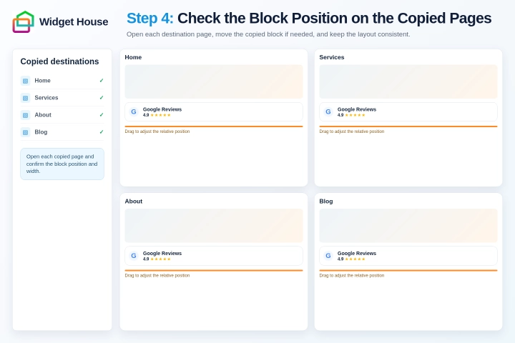Open the Blog destination in the list

click(62, 132)
